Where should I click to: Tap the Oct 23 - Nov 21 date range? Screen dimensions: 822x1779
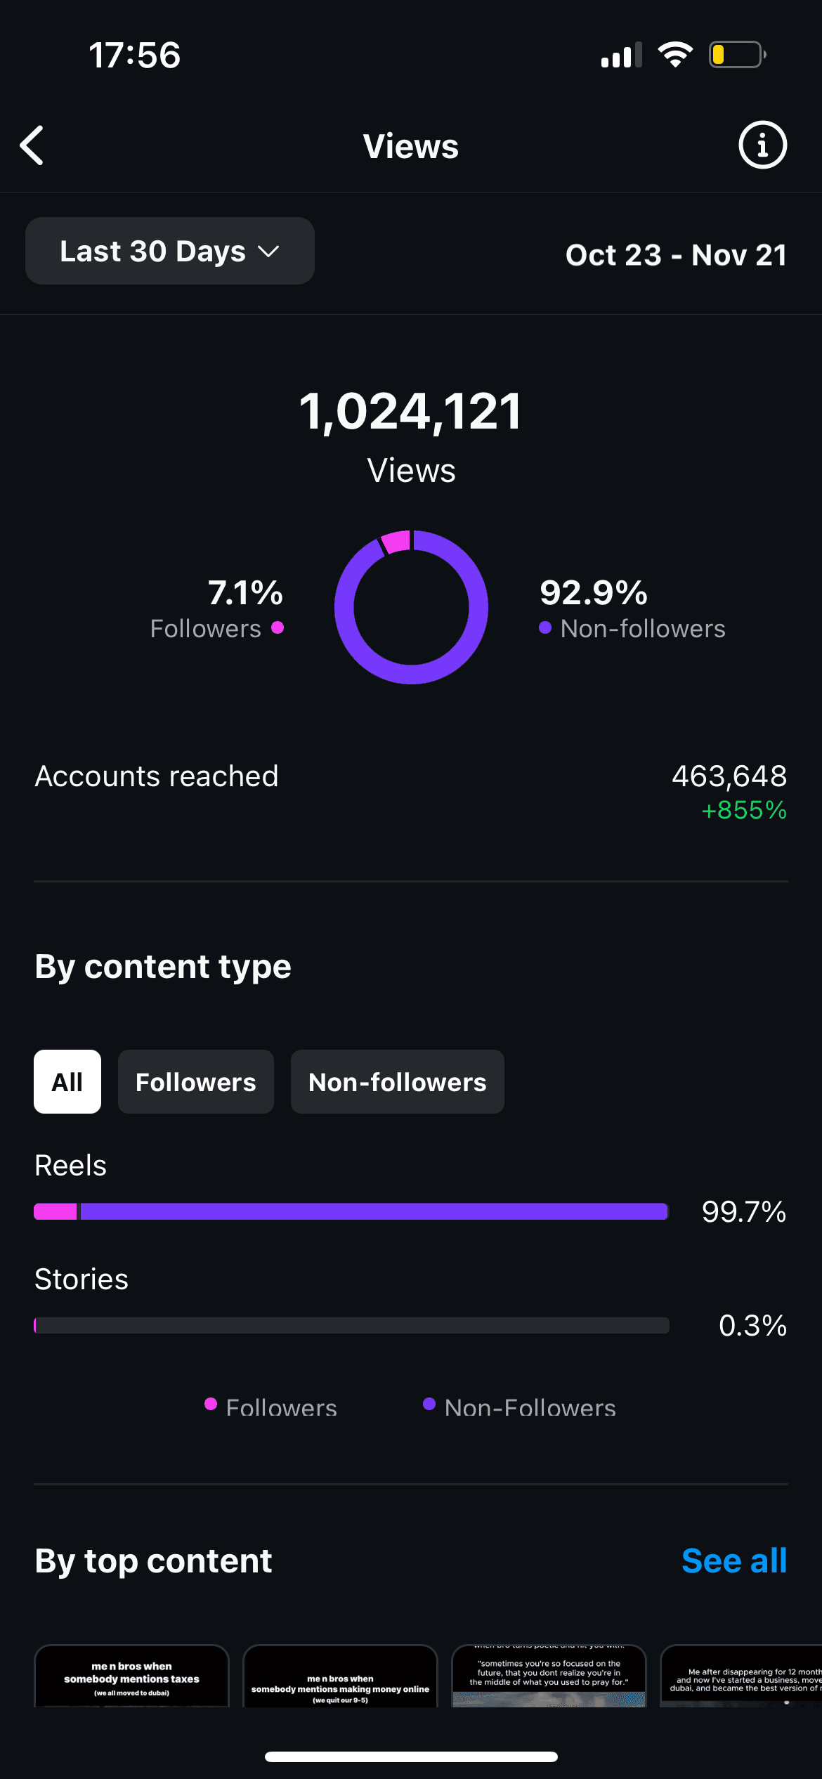point(676,255)
